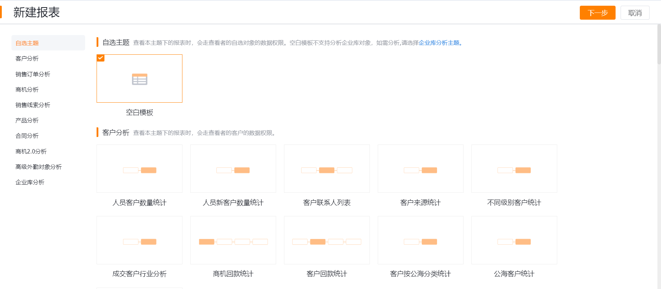Open 企业库分析 in the sidebar
661x289 pixels.
pos(30,182)
